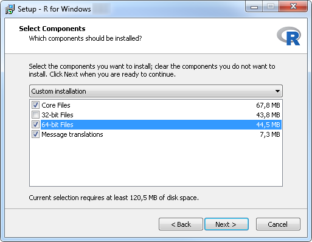Click the R logo icon
Image resolution: width=312 pixels, height=242 pixels.
[289, 36]
